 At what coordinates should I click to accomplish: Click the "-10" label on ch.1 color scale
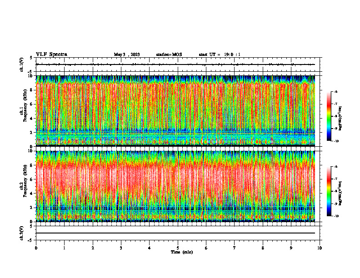[x=336, y=141]
